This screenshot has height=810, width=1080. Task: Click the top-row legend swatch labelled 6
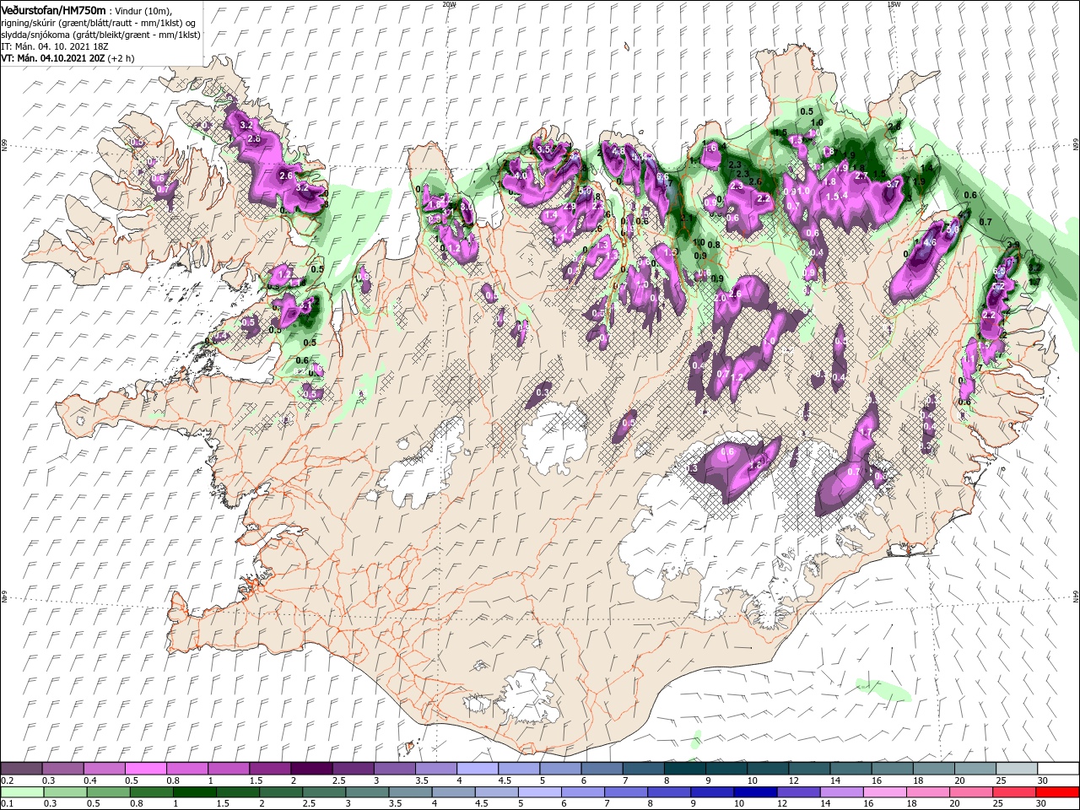[602, 769]
